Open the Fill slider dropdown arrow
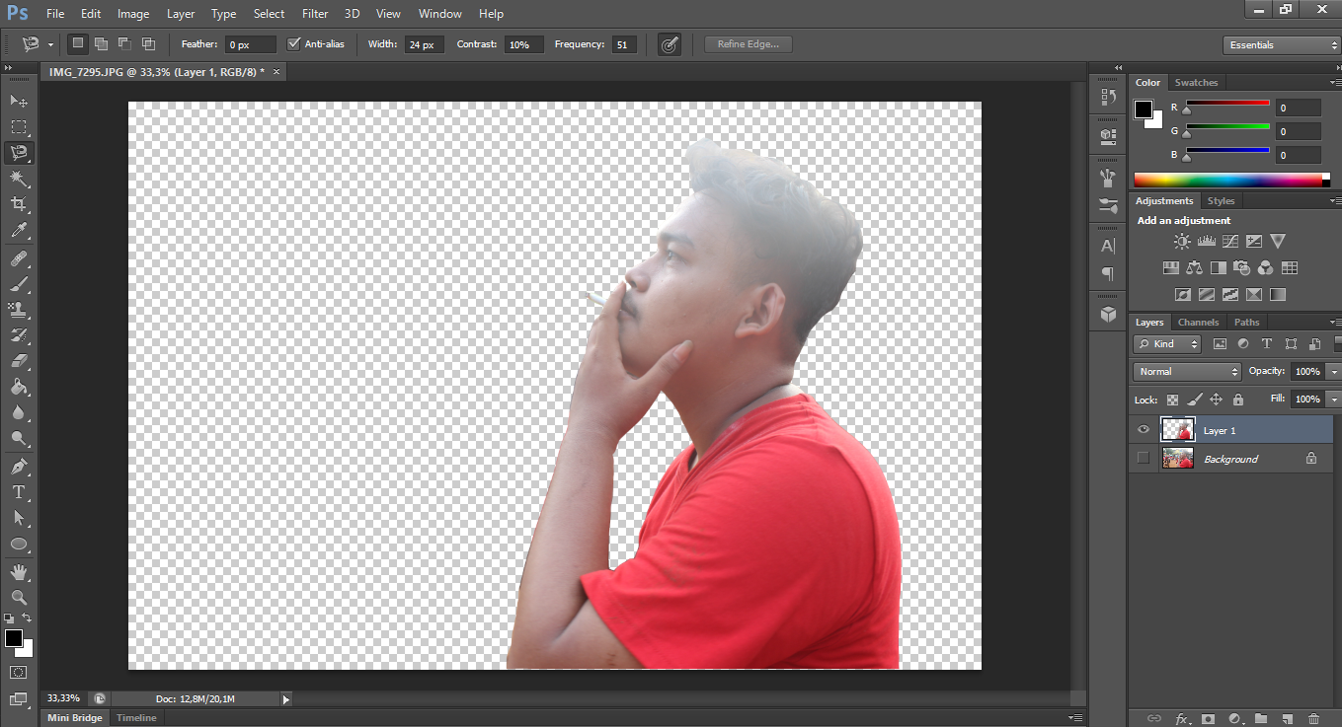 click(x=1334, y=400)
